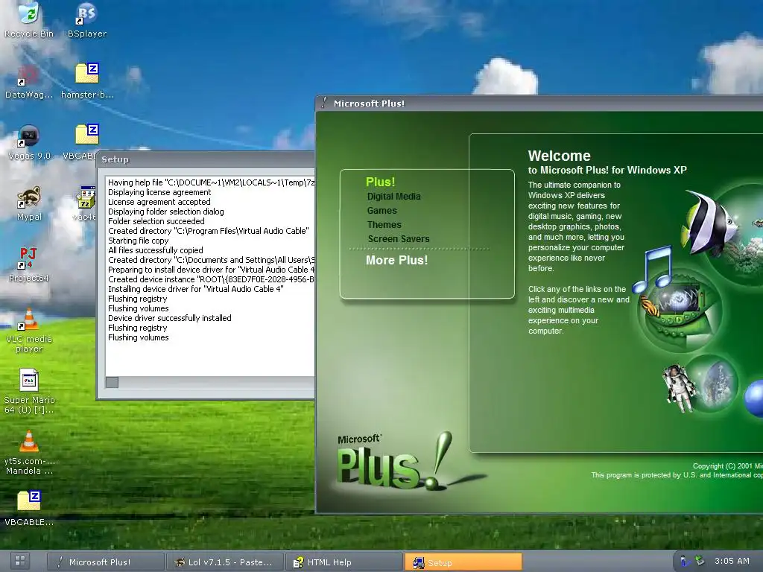Select the Plus! heading in the menu
Viewport: 763px width, 572px height.
(380, 182)
